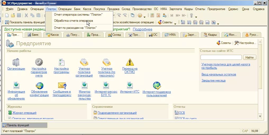The height and width of the screenshot is (135, 269).
Task: Click the Copy toolbar icon
Action: click(x=32, y=15)
